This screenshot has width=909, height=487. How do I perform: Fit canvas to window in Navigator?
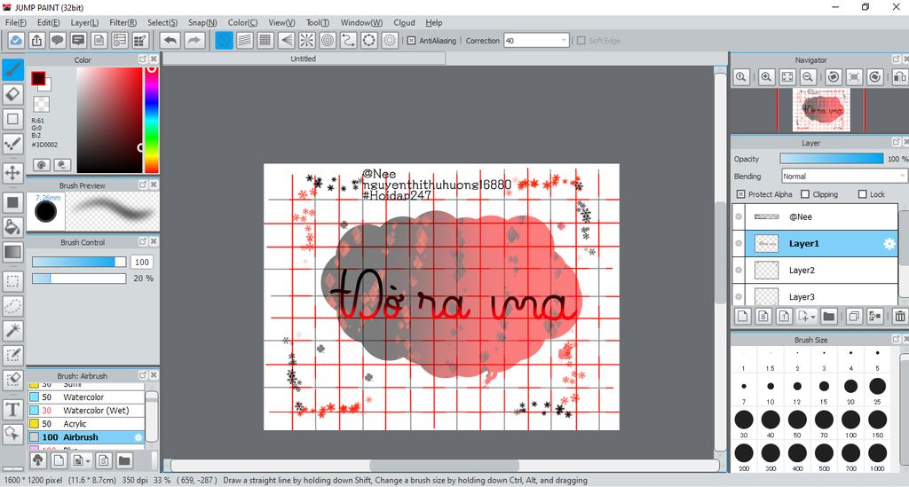[x=787, y=77]
